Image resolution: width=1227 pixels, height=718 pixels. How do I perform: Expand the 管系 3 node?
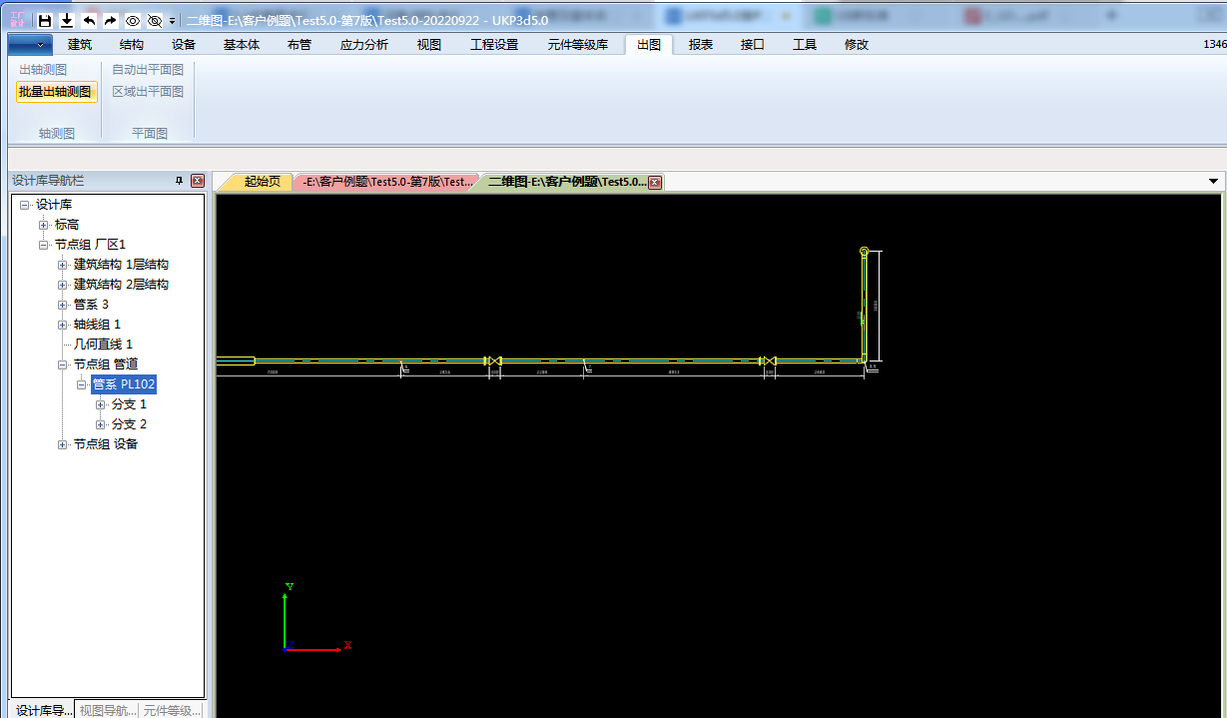click(62, 305)
